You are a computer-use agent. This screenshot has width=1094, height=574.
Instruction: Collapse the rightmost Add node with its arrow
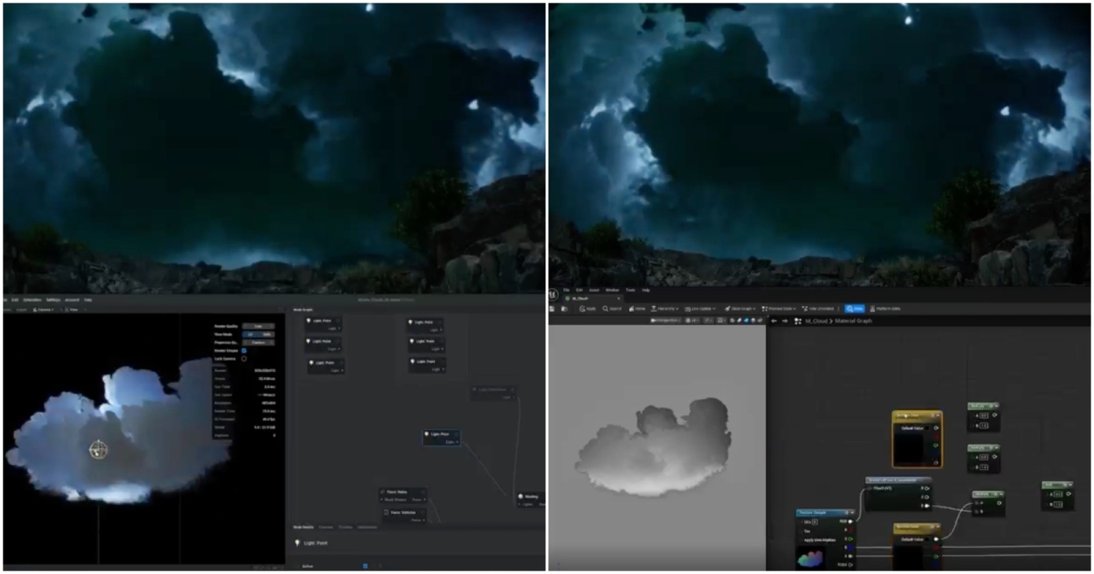[x=1070, y=485]
